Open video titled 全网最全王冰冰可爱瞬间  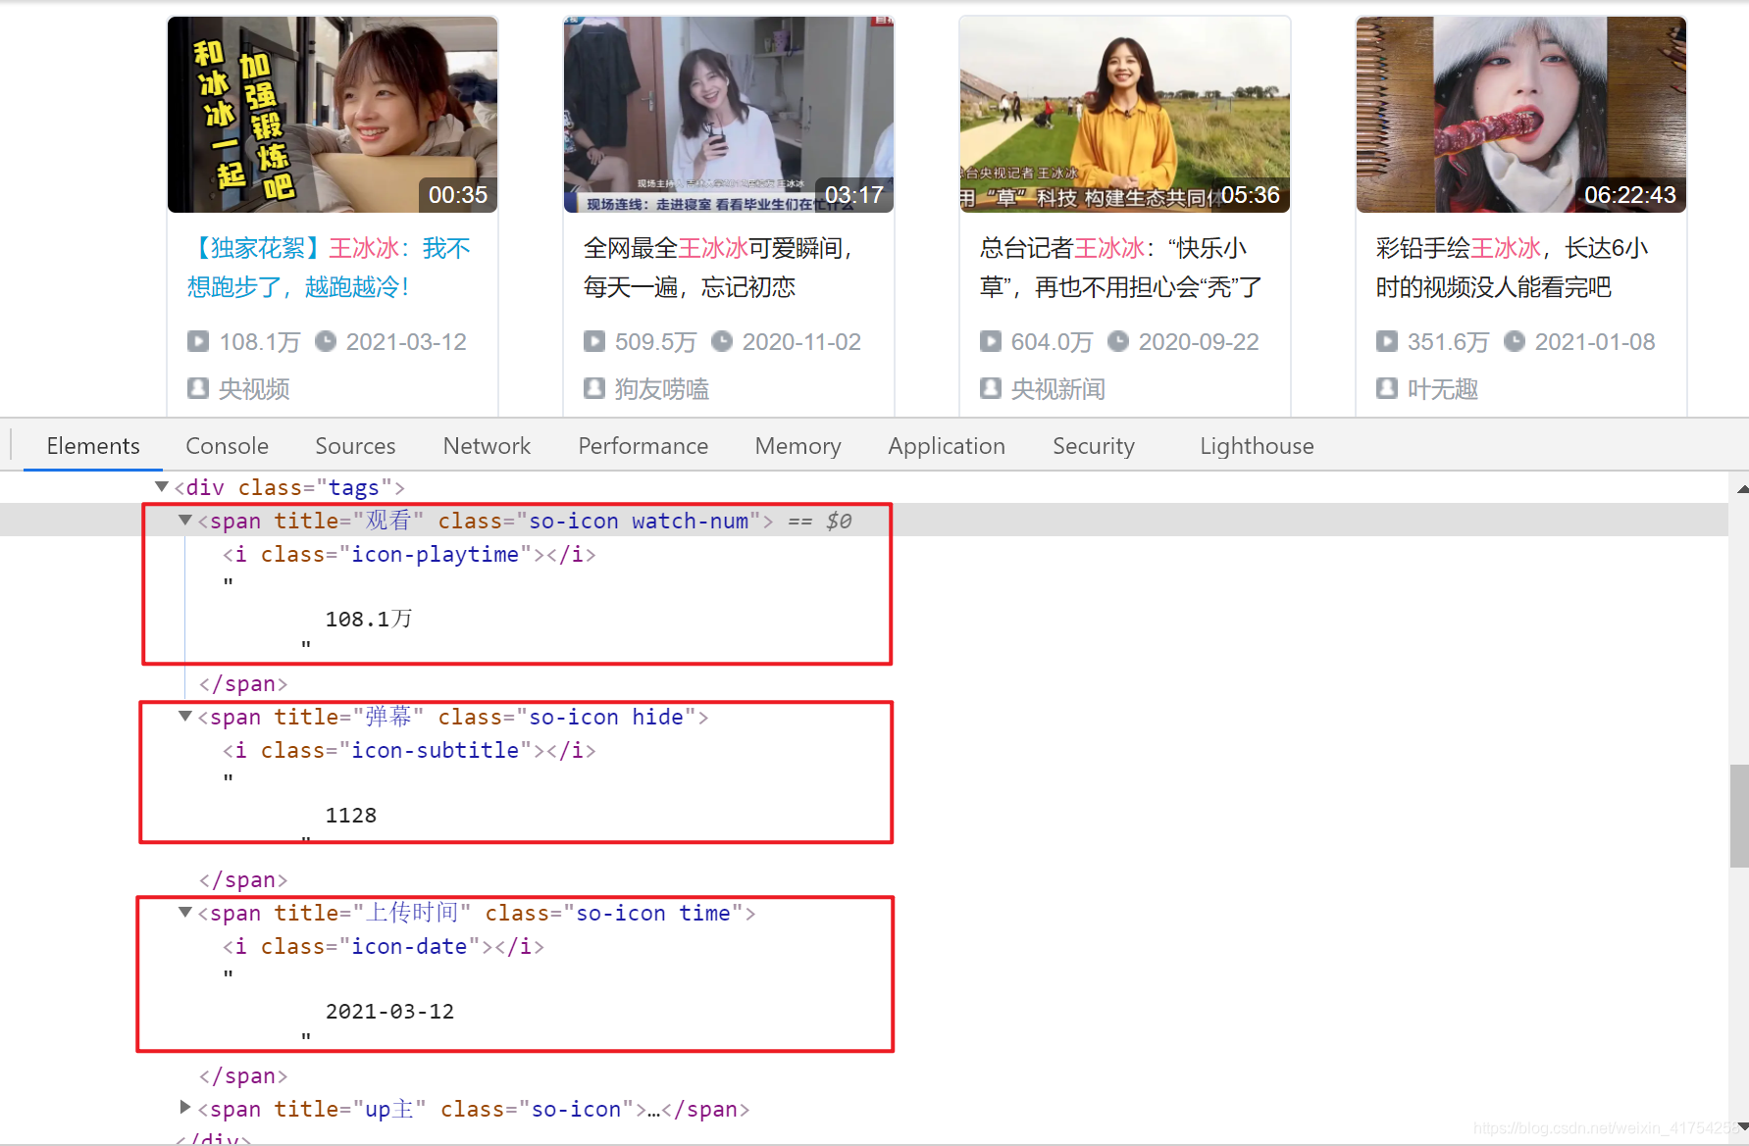[718, 267]
